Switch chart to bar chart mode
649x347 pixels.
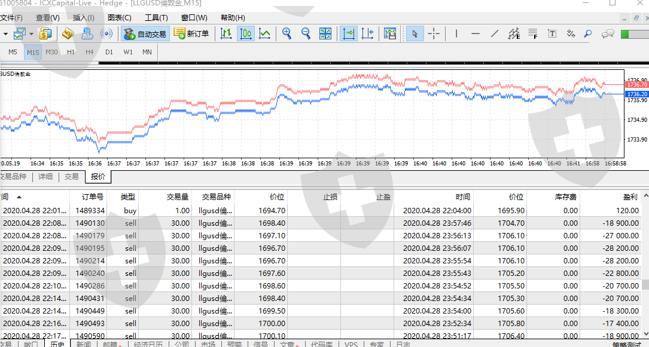(x=226, y=33)
